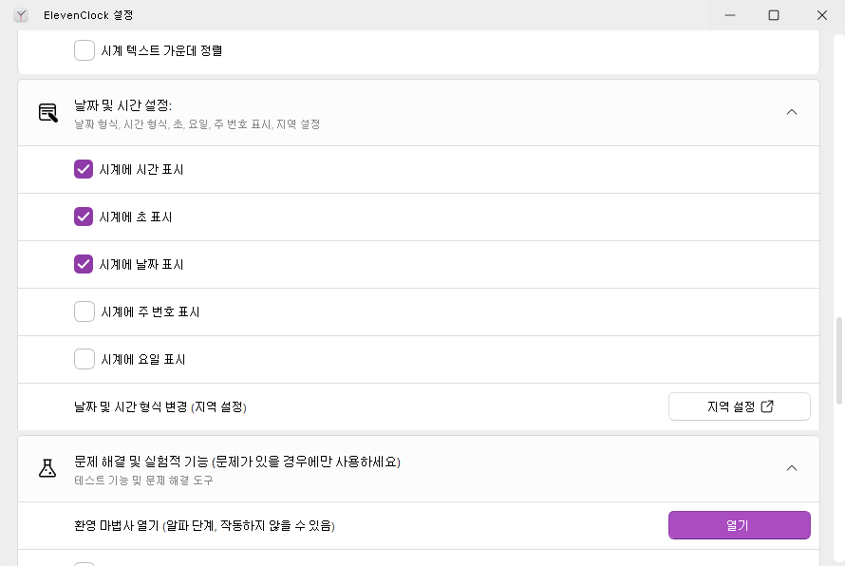Screen dimensions: 845x566
Task: Uncheck 시계에 시간 표시
Action: pyautogui.click(x=84, y=169)
